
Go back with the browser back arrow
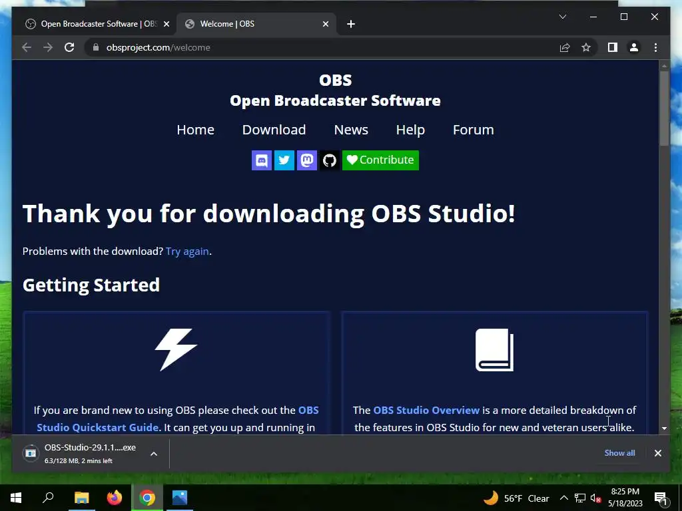point(27,47)
